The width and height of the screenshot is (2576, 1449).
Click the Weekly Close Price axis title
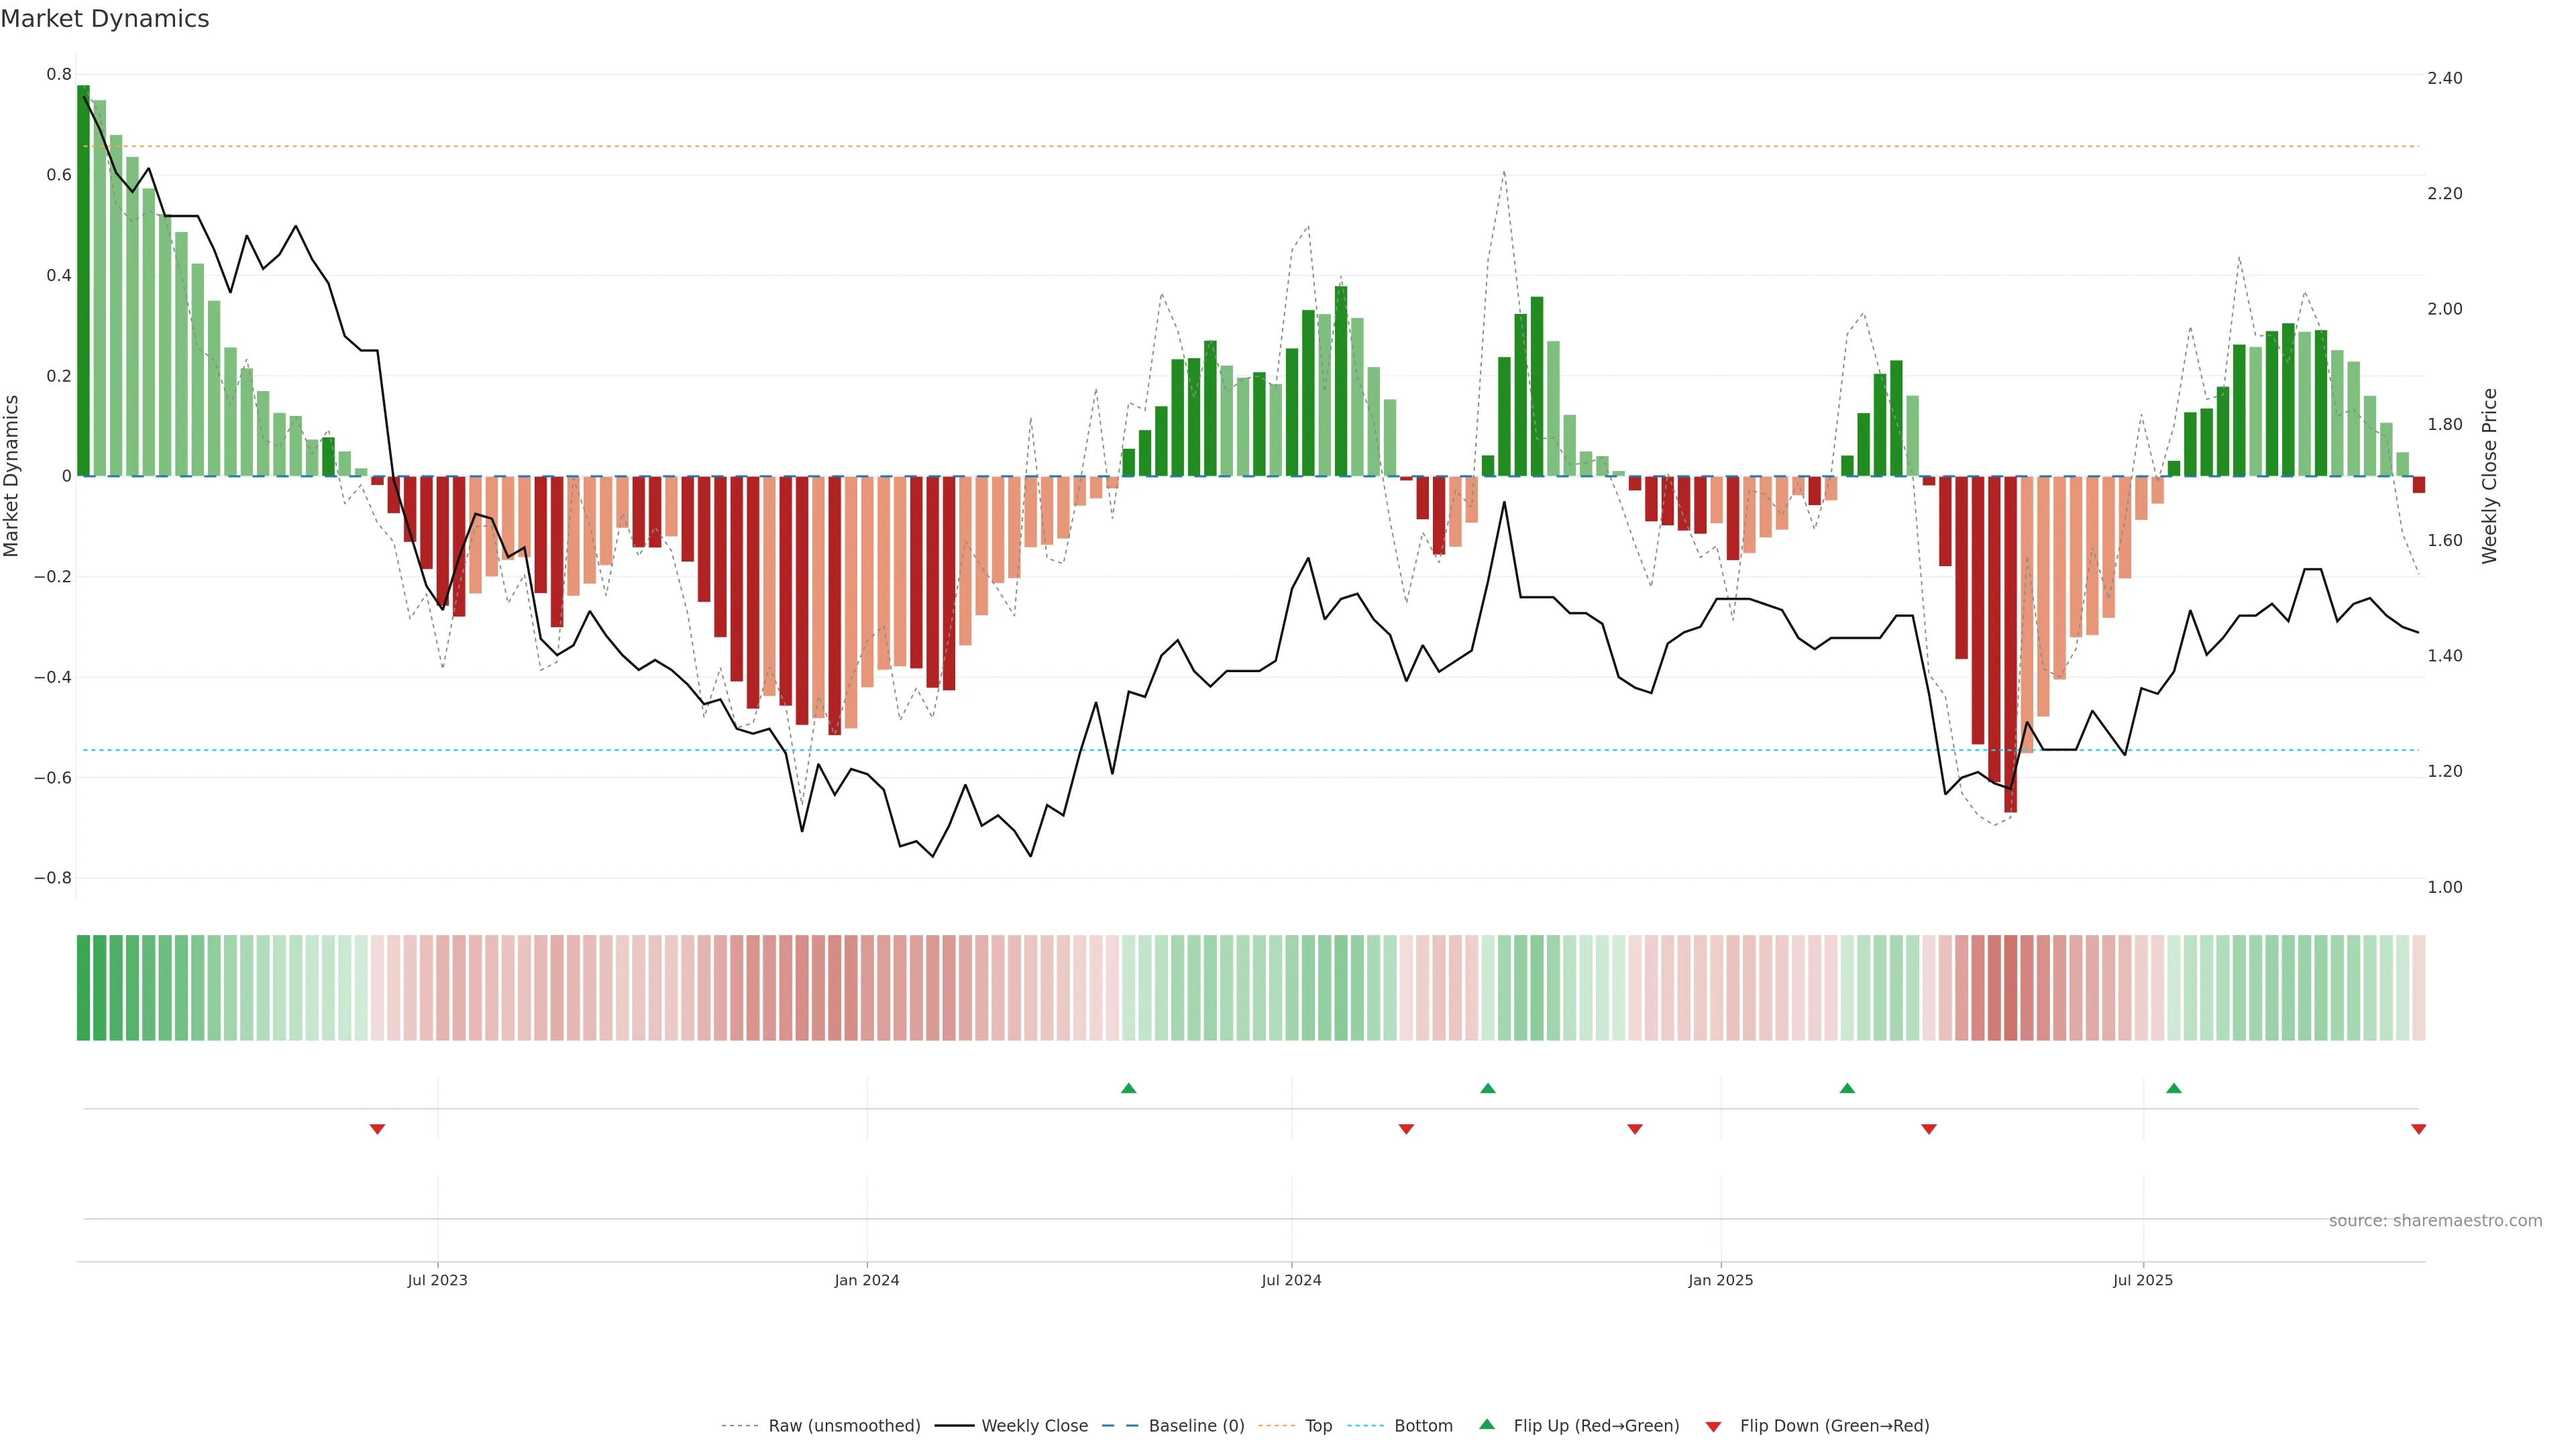(x=2489, y=476)
